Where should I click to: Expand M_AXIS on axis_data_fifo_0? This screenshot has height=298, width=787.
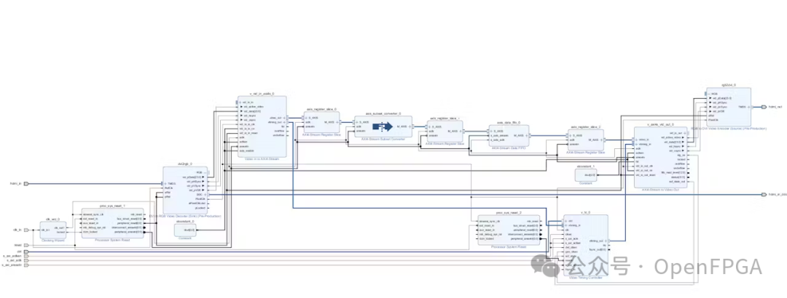[x=527, y=135]
